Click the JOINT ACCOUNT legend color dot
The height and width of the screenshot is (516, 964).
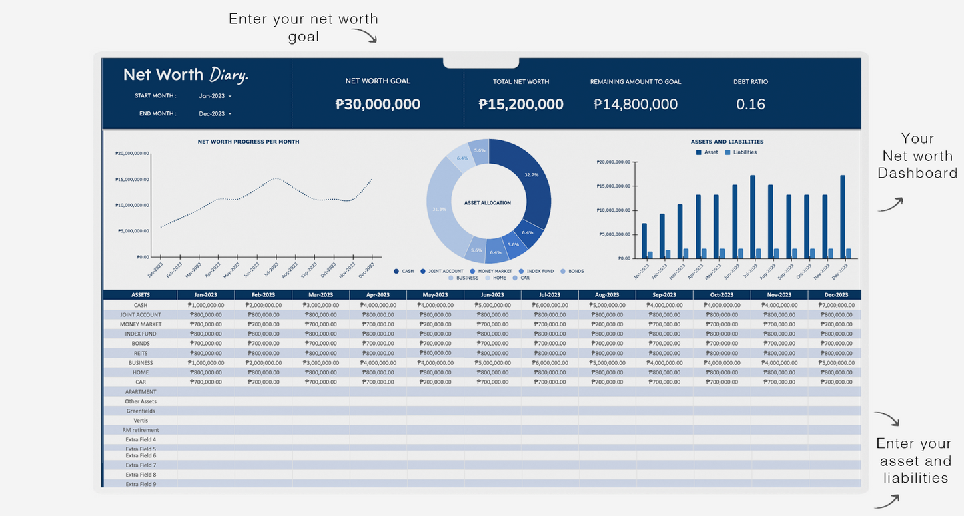(423, 271)
